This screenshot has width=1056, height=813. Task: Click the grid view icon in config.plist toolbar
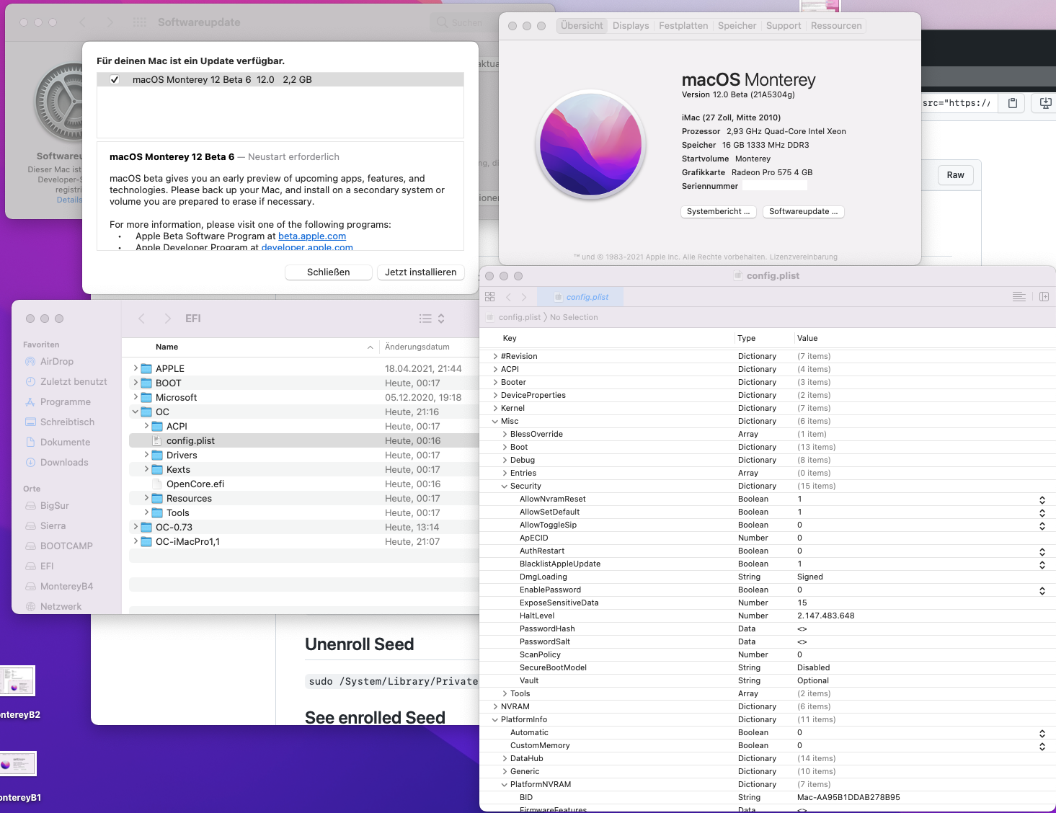[490, 297]
